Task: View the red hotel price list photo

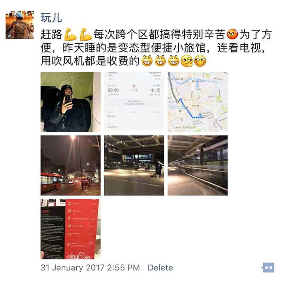Action: click(x=71, y=229)
